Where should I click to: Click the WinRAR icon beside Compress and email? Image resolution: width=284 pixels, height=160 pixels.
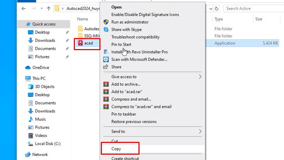pos(106,99)
